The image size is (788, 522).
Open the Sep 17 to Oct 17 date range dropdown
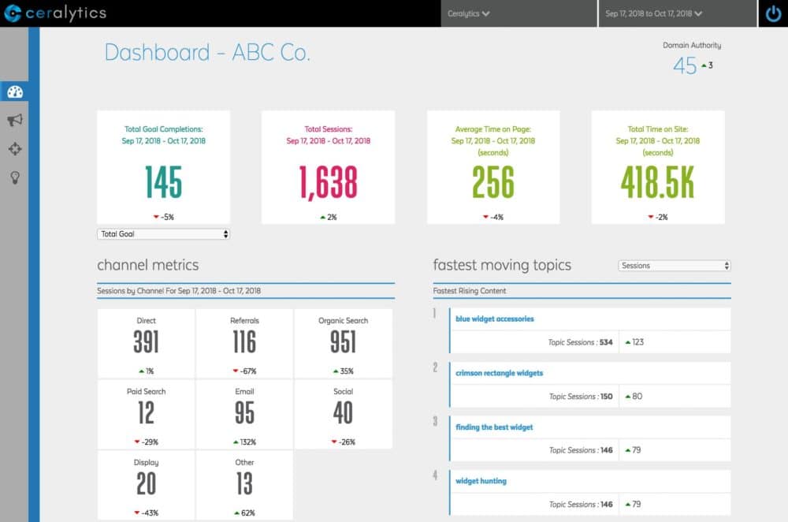(x=653, y=13)
